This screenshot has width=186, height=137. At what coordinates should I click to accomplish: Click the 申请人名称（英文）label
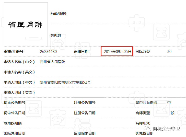(19, 72)
